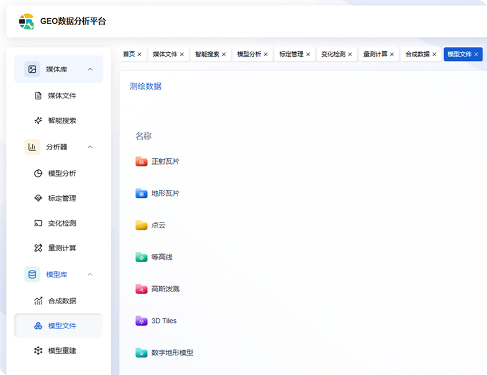
Task: Click the yellow 点云 folder icon
Action: (141, 225)
